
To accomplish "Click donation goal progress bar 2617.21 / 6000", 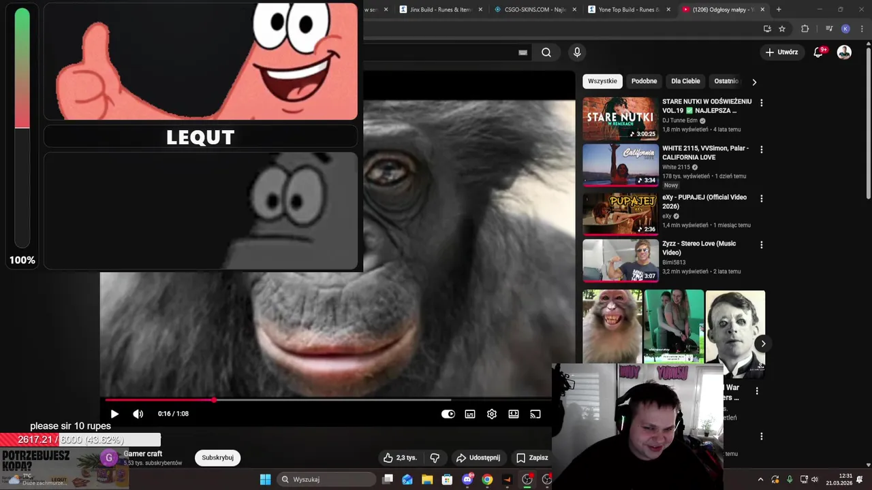I will pyautogui.click(x=80, y=440).
